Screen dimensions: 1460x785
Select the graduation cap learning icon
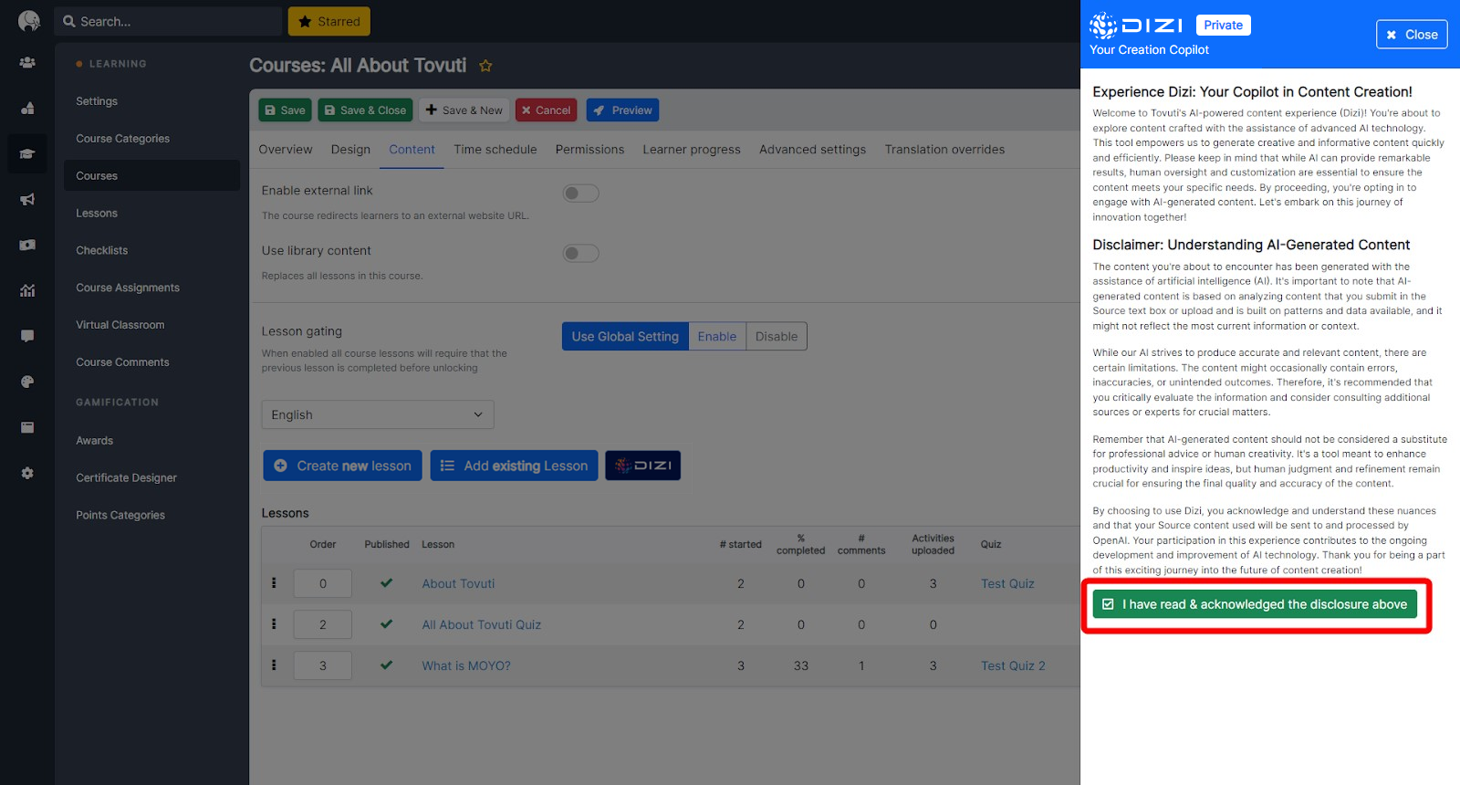coord(27,153)
